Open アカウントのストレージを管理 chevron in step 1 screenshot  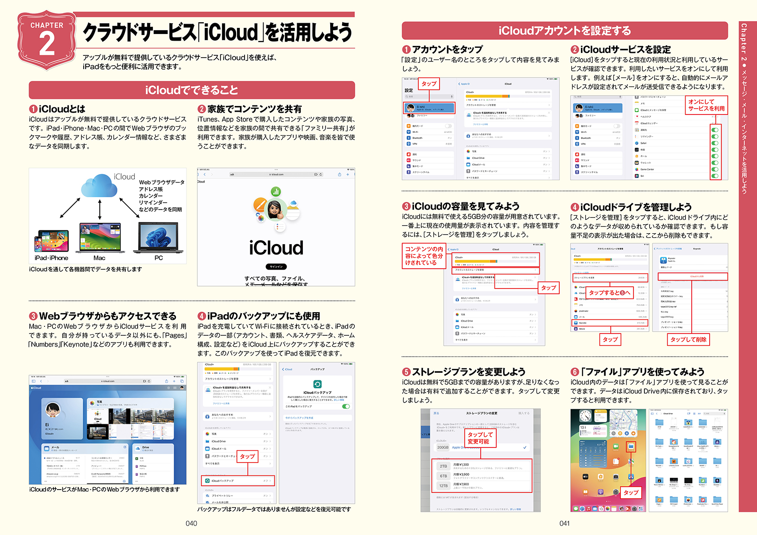(549, 105)
